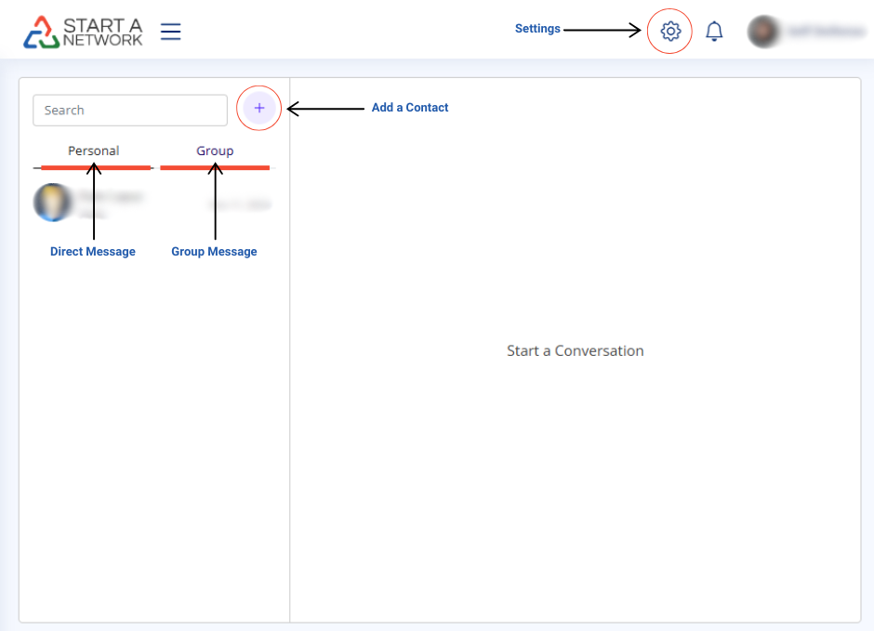Open the conversation by clicking the contact's name

[x=110, y=196]
